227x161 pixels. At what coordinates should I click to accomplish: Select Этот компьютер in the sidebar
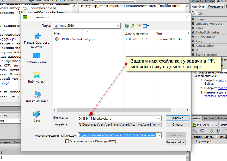click(36, 96)
